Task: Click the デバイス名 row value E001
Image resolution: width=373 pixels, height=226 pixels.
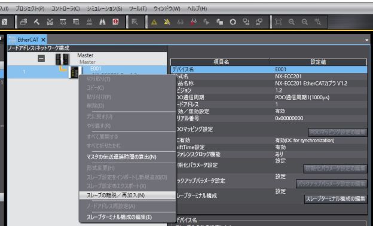Action: [281, 69]
